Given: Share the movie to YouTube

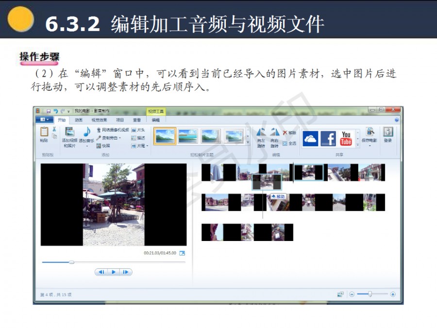Looking at the screenshot, I should 346,139.
